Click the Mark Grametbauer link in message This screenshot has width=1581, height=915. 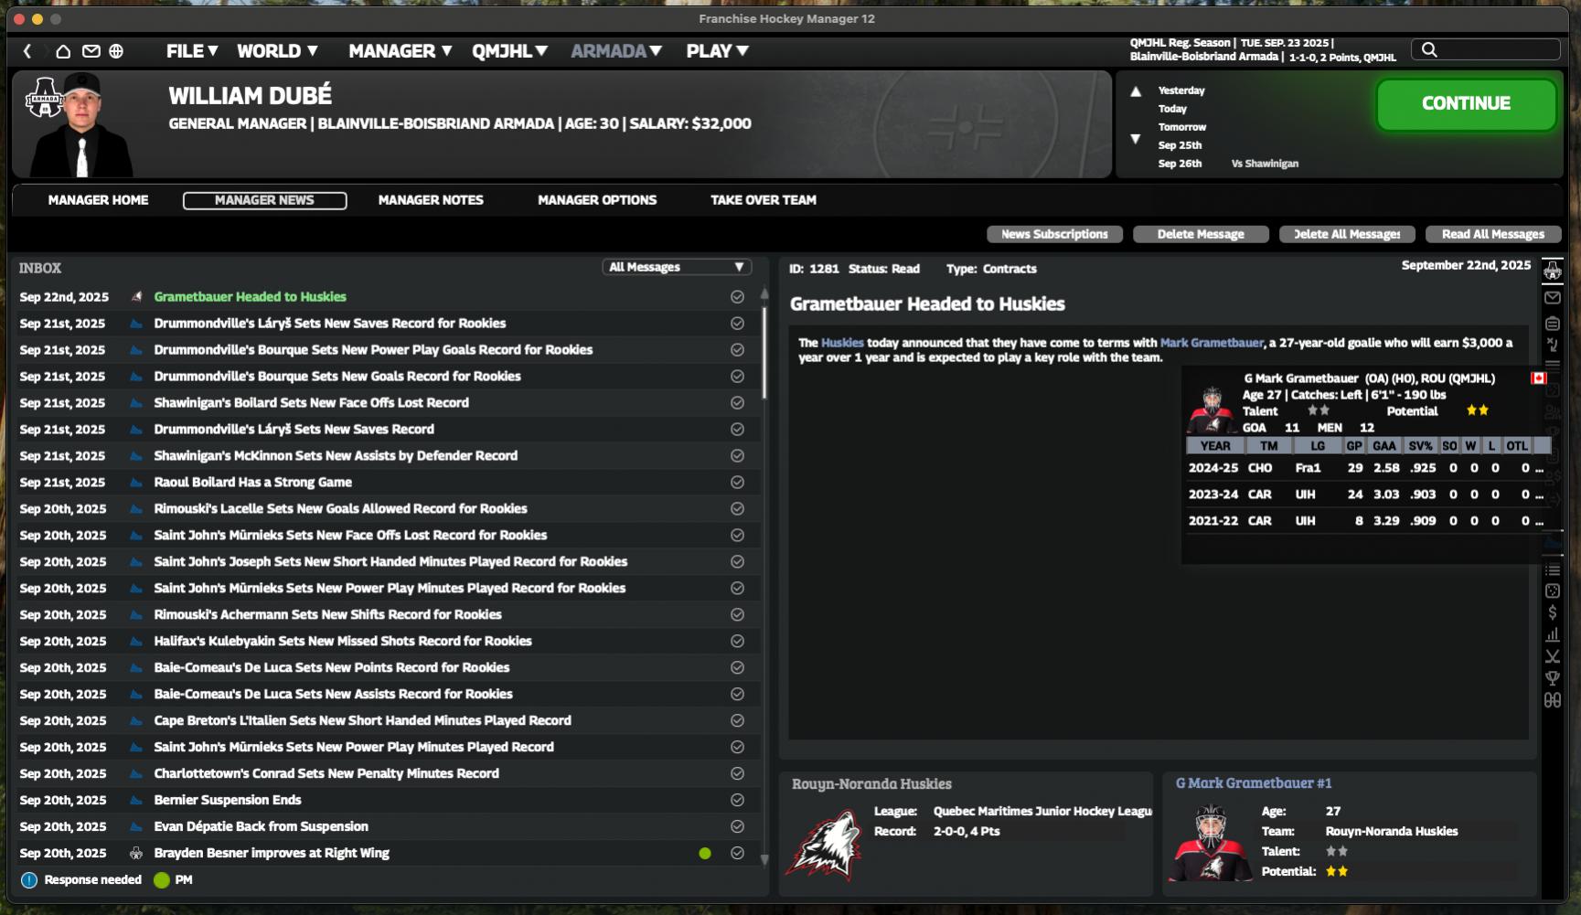click(x=1211, y=343)
